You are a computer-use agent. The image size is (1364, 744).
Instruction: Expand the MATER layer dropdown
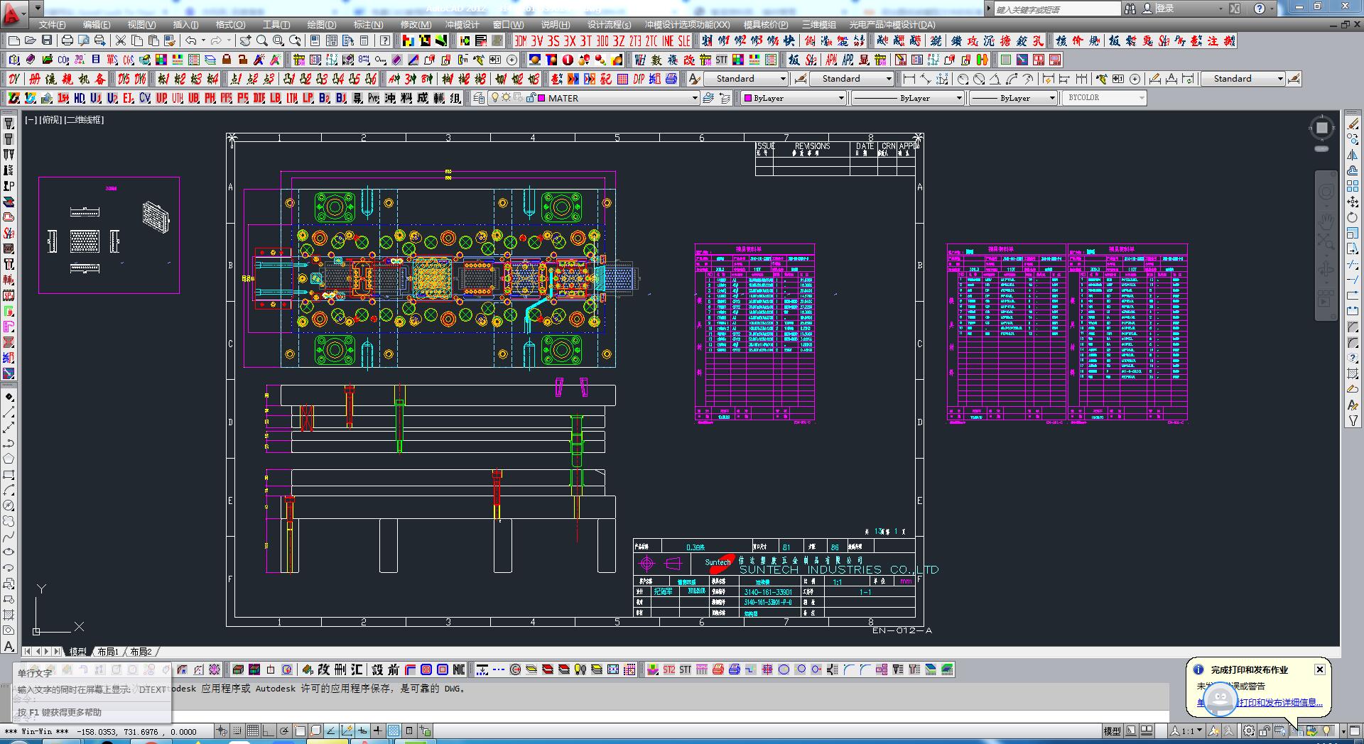click(x=694, y=98)
